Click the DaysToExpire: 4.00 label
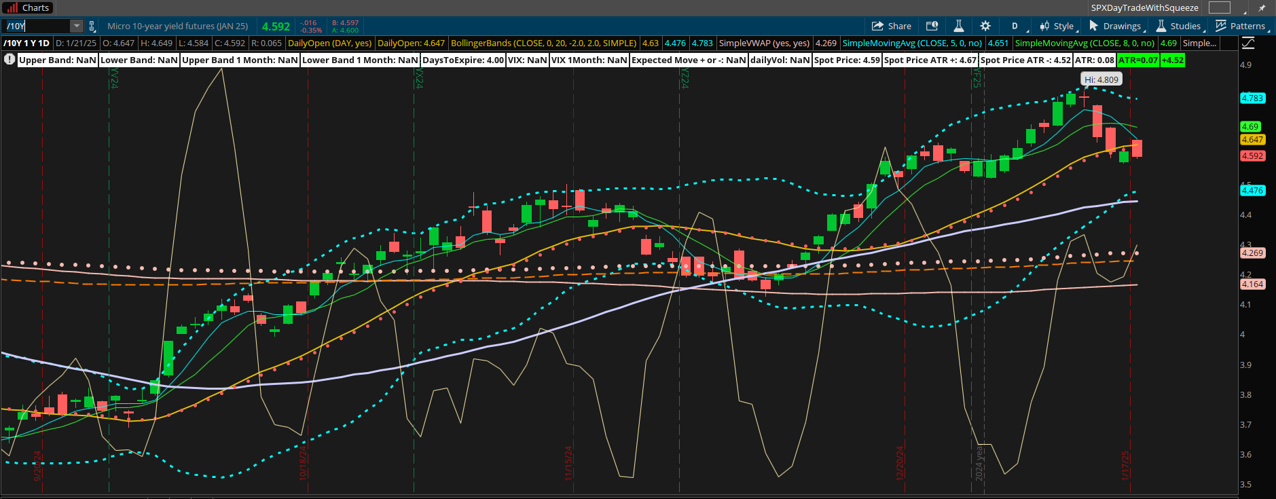Screen dimensions: 1276x499 (x=463, y=60)
